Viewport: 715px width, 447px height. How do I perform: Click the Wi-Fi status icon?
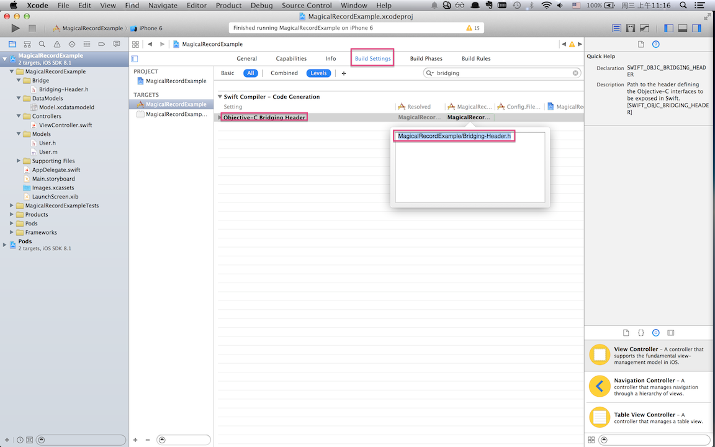(546, 6)
